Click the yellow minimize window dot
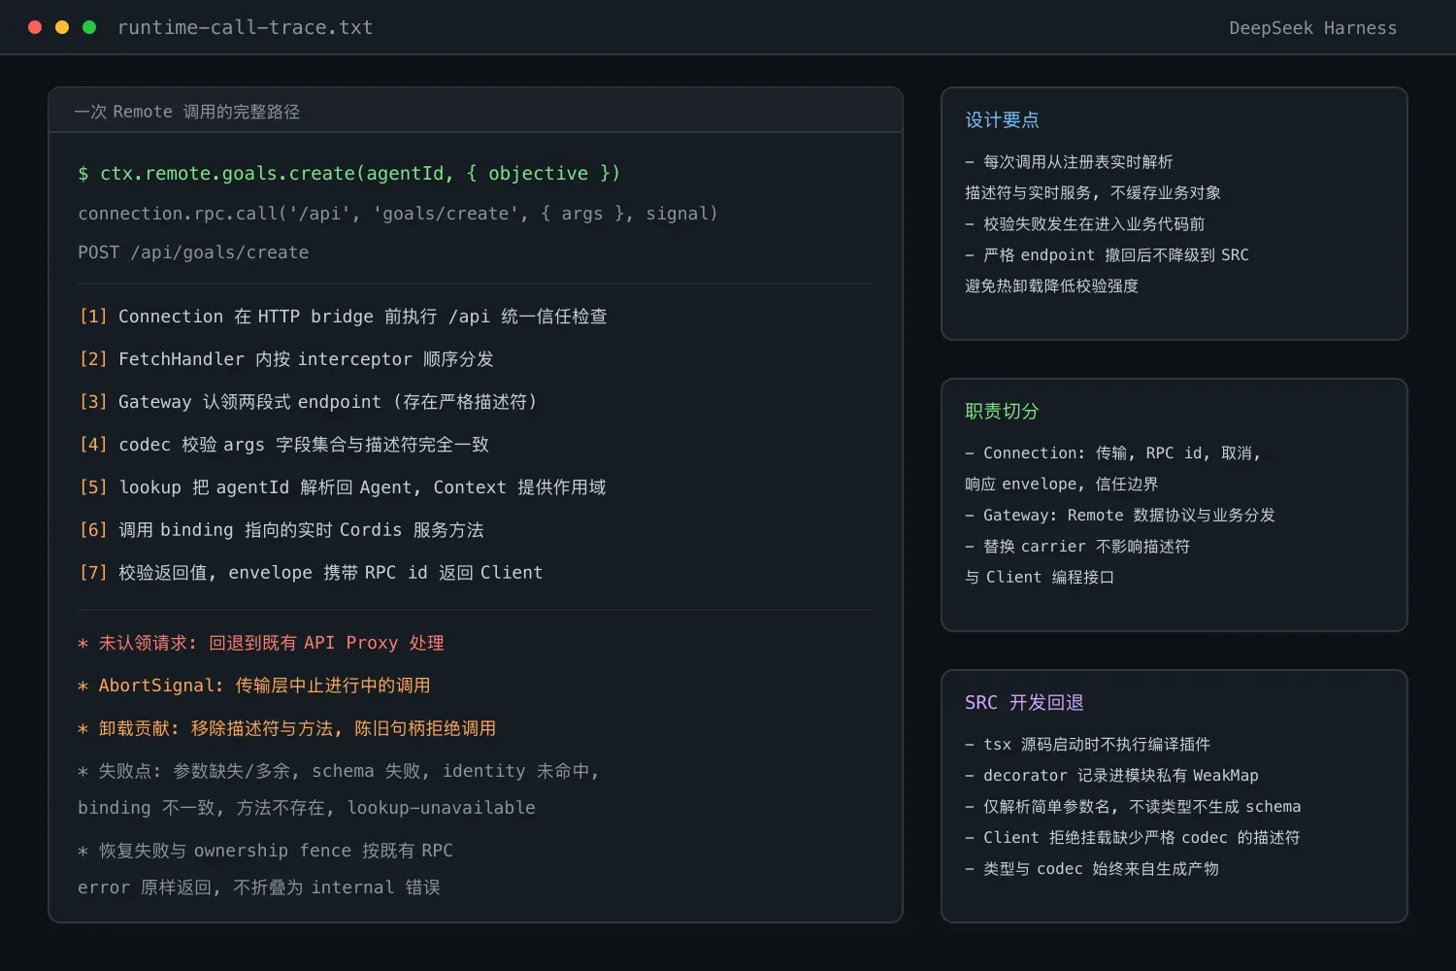The height and width of the screenshot is (971, 1456). point(62,27)
